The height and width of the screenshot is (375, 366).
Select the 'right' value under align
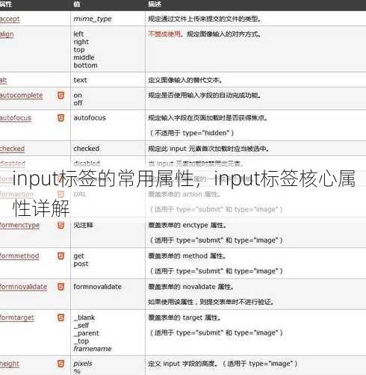81,42
